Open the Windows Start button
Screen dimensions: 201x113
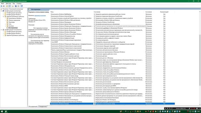[x=2, y=111]
